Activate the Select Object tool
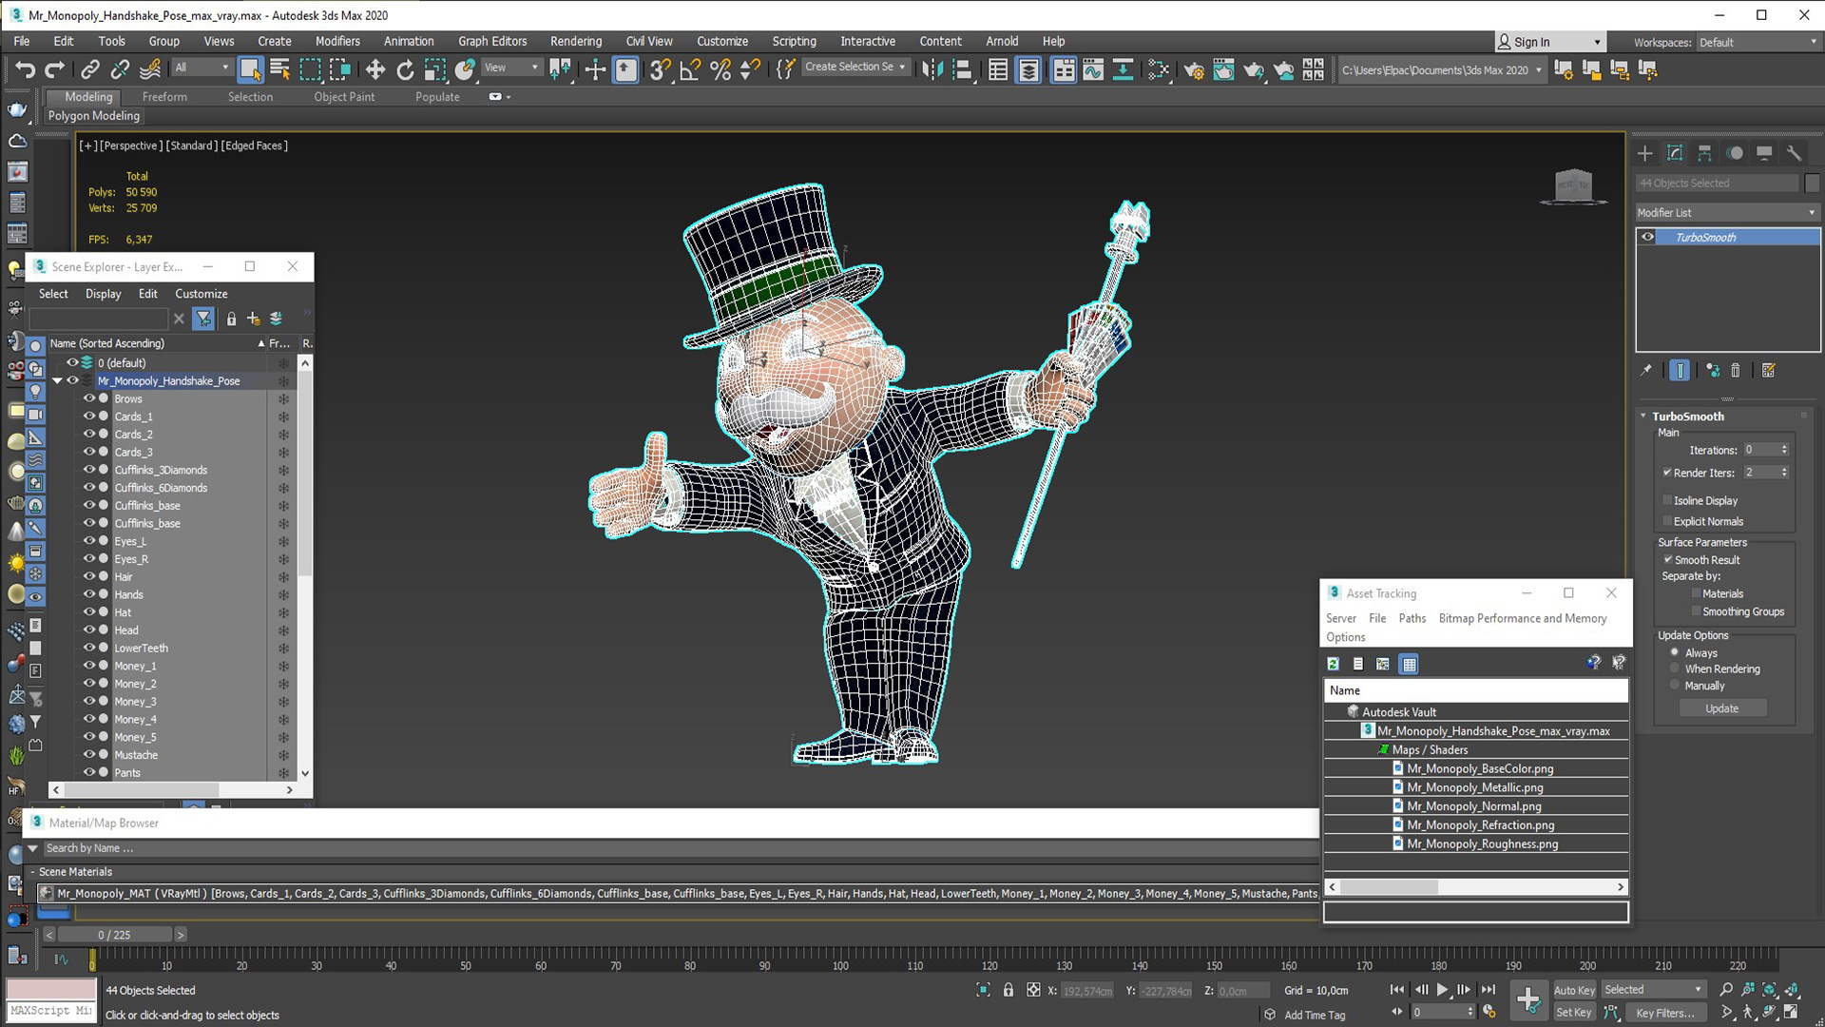Screen dimensions: 1825x1027 point(250,69)
